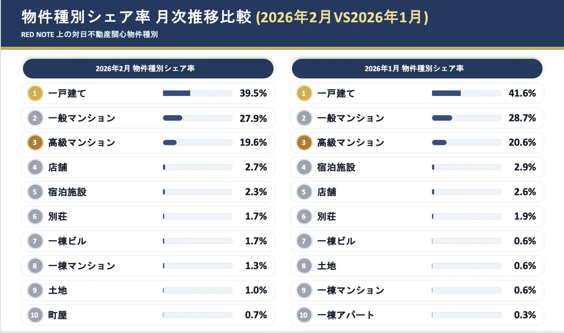Click the rank 2 badge beside 一般マンション in January list
This screenshot has height=333, width=564.
(x=304, y=118)
